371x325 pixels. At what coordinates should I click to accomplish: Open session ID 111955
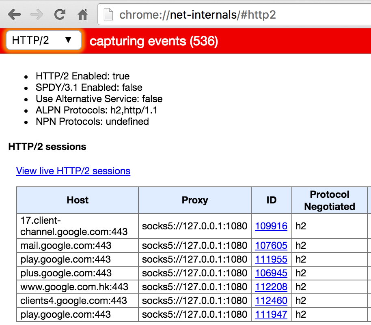[x=271, y=259]
